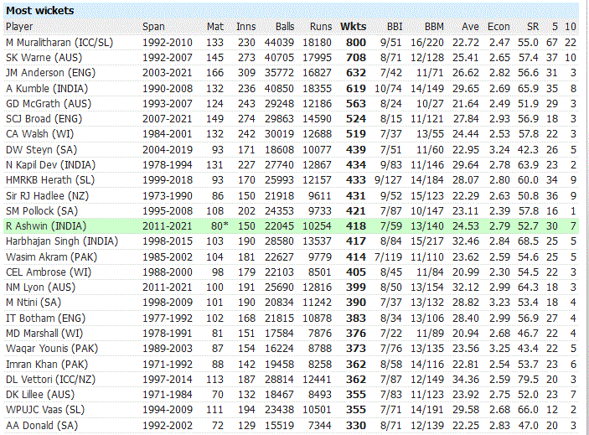The width and height of the screenshot is (589, 435).
Task: Click the best match figure '15/217'
Action: (x=427, y=241)
